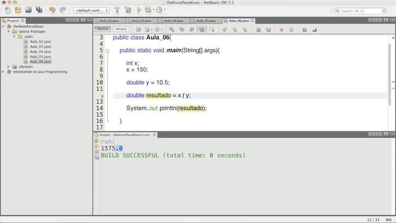Open Debug Project dropdown arrow
This screenshot has height=223, width=396.
tap(153, 10)
